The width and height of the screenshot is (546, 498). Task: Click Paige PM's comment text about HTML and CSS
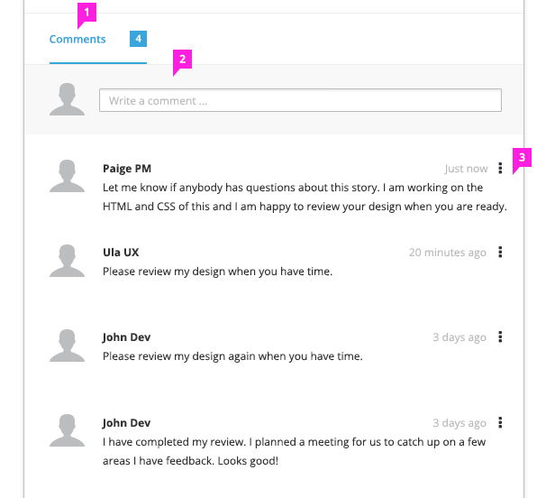pyautogui.click(x=305, y=197)
